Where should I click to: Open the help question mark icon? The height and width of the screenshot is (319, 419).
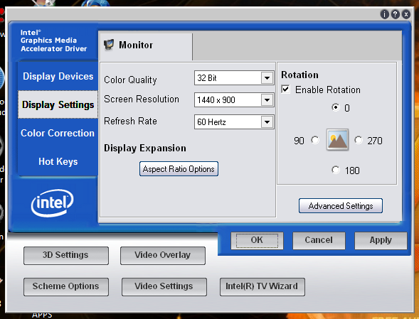(x=396, y=14)
